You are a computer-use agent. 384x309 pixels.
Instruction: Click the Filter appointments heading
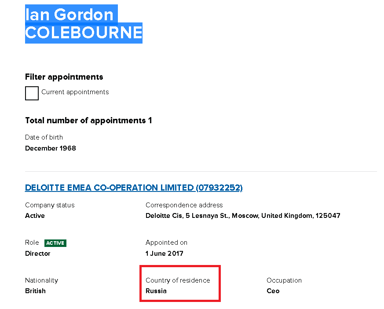pos(64,77)
